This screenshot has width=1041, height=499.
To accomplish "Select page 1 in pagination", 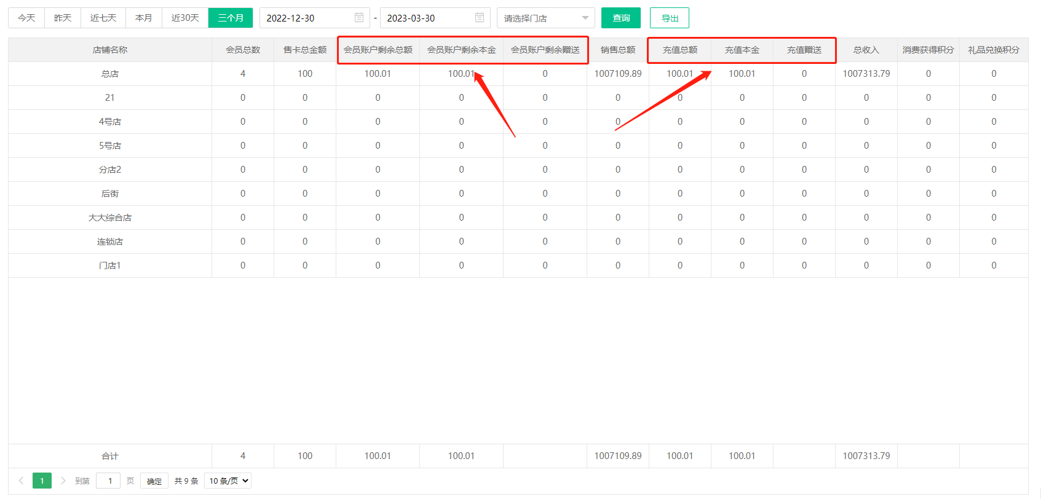I will pyautogui.click(x=42, y=481).
